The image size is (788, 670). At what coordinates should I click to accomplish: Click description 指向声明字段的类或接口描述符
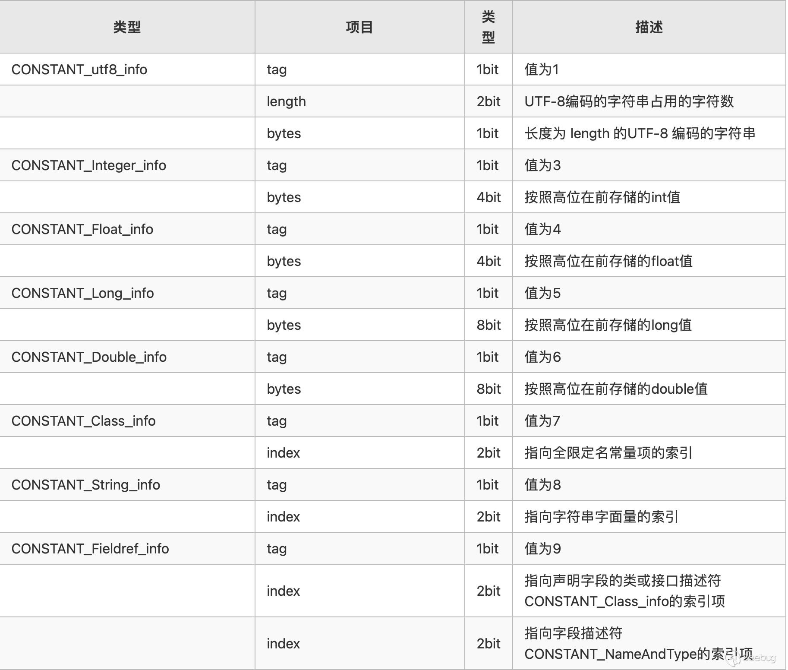623,581
